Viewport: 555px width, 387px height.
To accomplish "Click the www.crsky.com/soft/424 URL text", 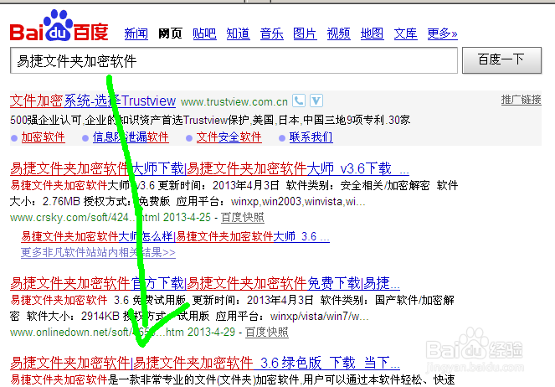I will 85,218.
